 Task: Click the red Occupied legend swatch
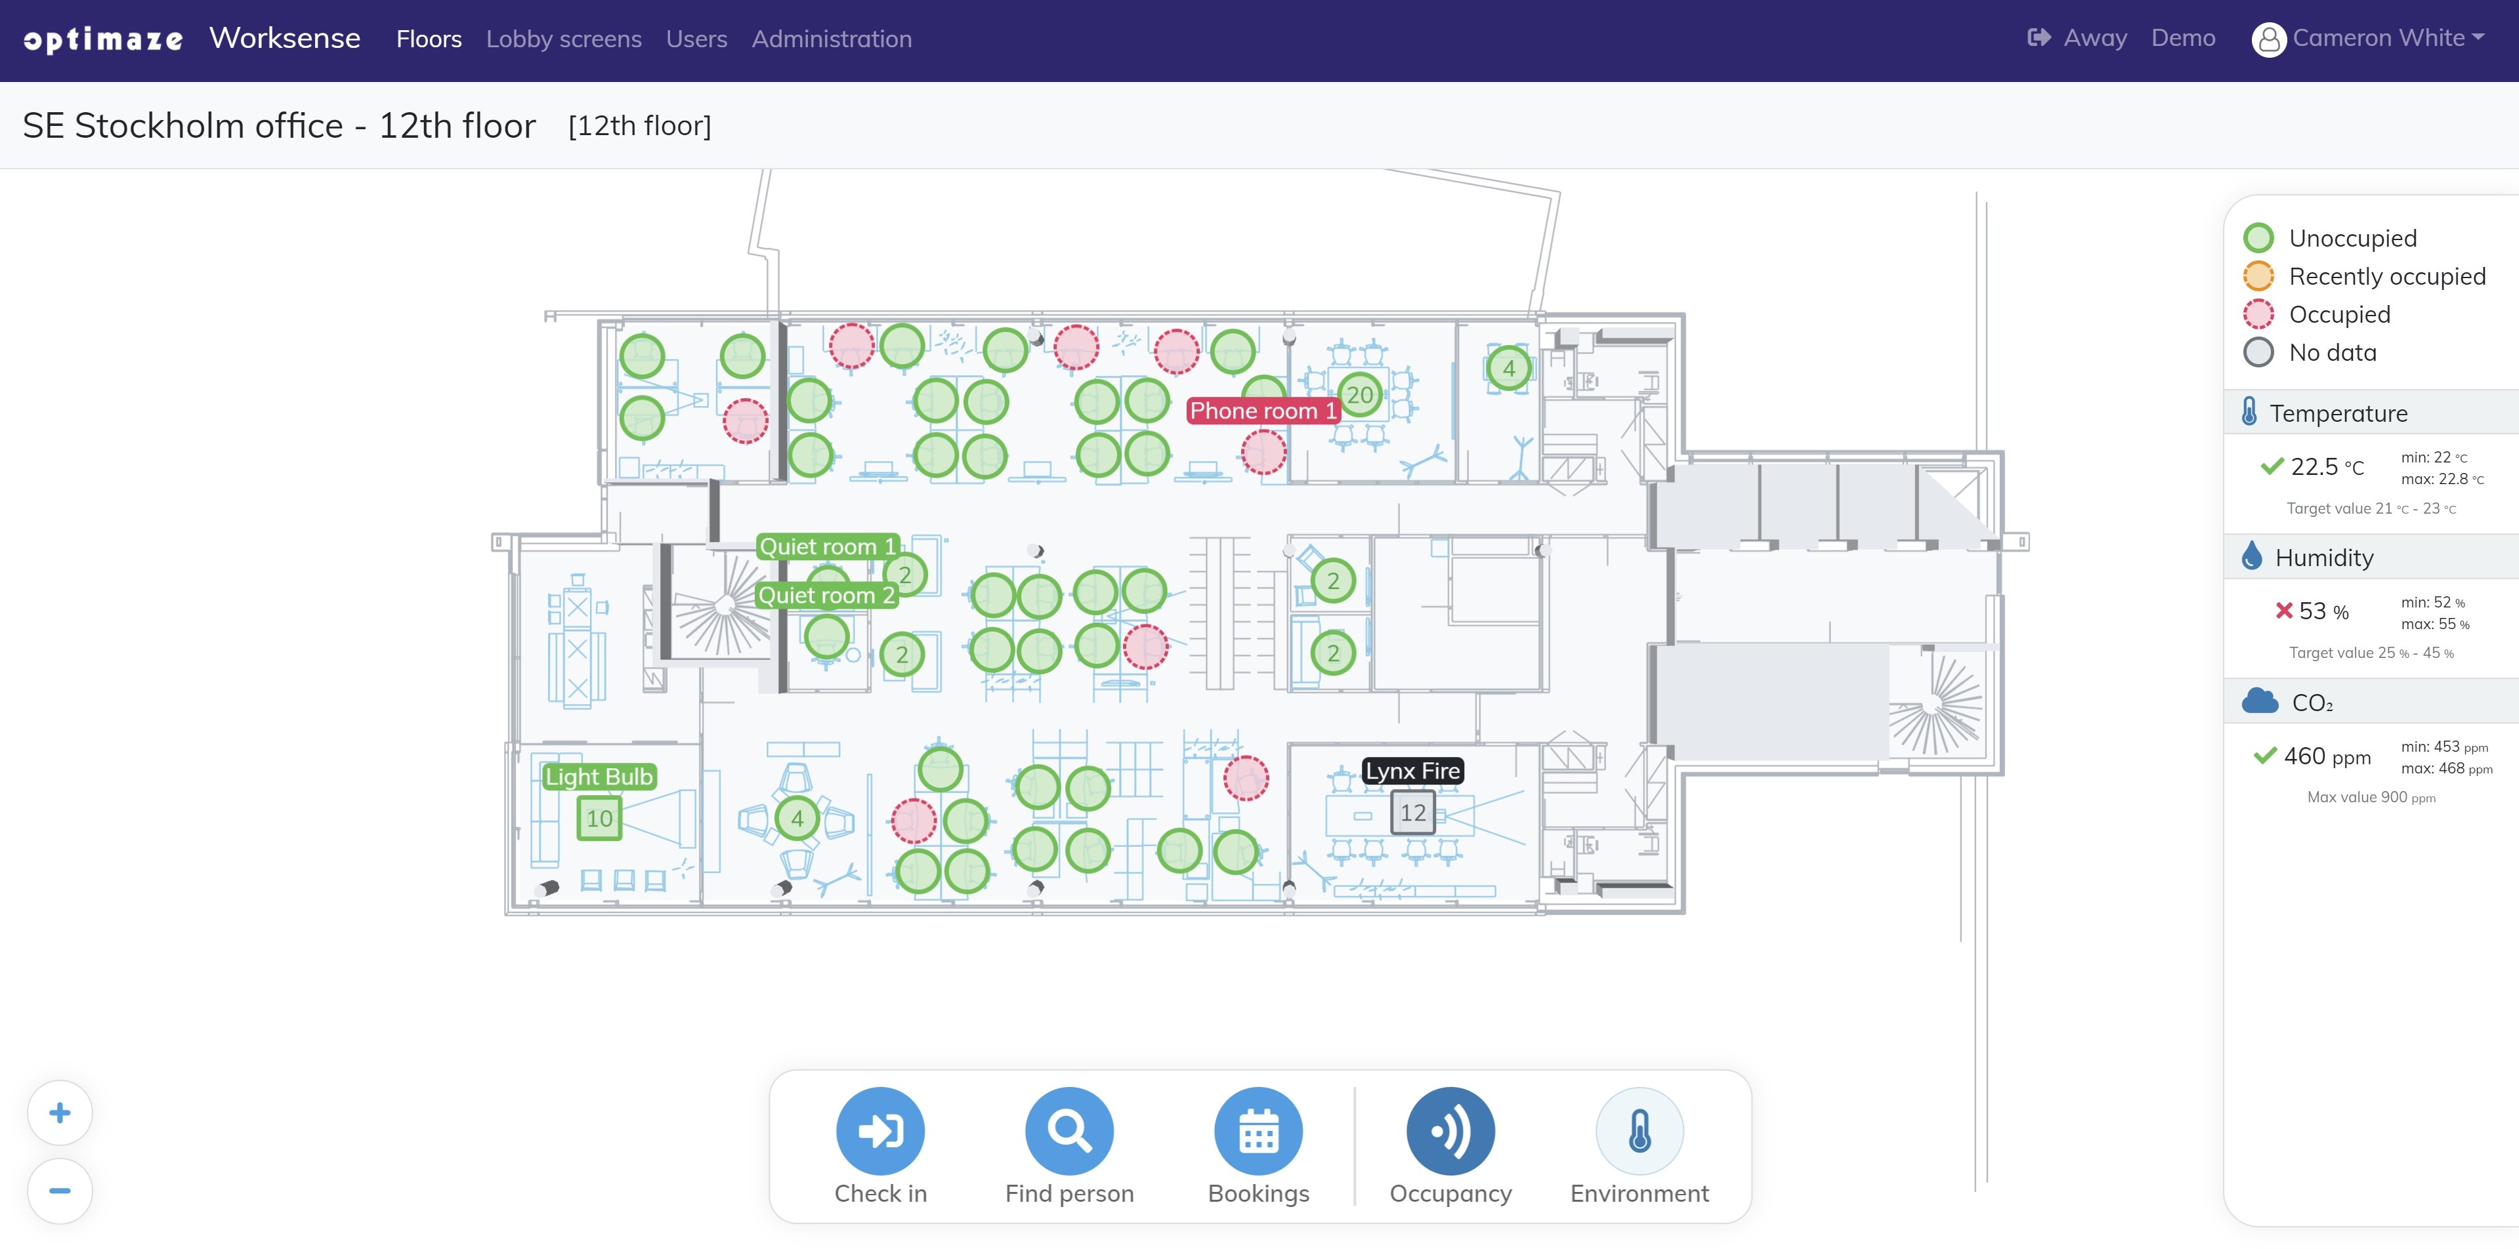(2258, 315)
